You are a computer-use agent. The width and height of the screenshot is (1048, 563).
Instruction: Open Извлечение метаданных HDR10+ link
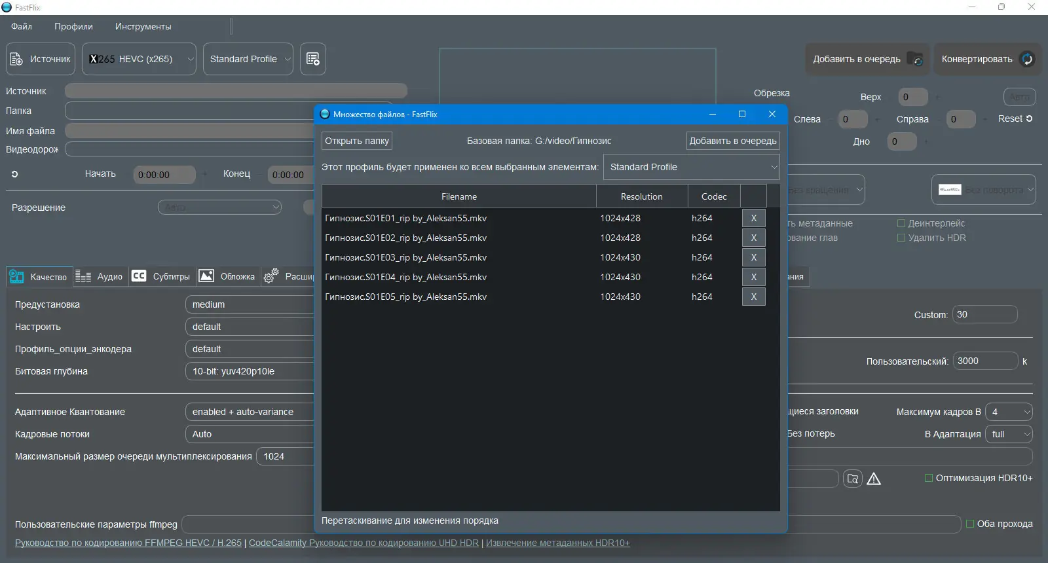tap(558, 543)
